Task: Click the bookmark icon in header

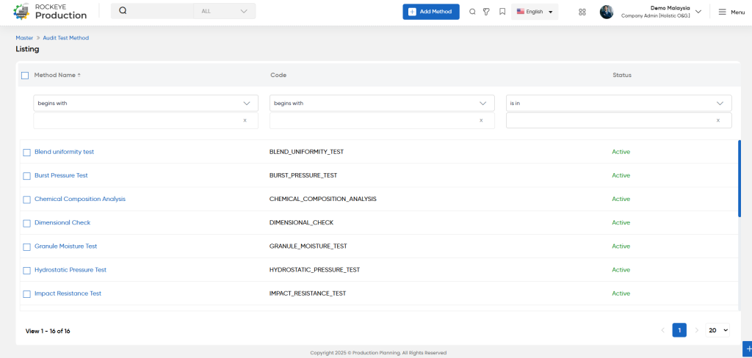Action: 502,12
